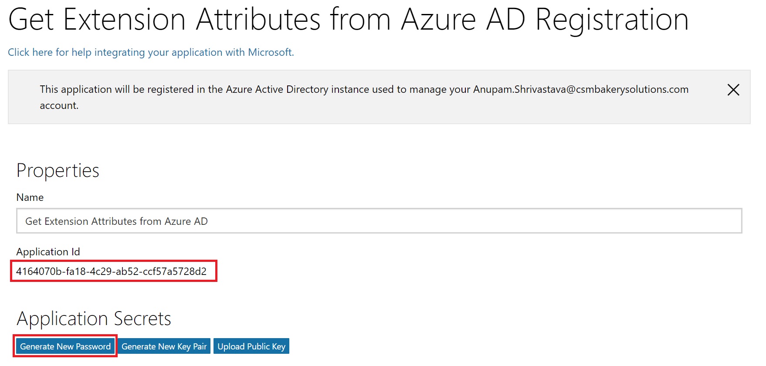The height and width of the screenshot is (366, 766).
Task: Select the Application Id GUID value
Action: [112, 271]
